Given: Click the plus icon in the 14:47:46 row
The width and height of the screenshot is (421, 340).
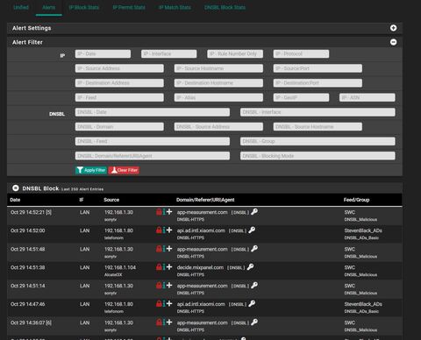Looking at the screenshot, I should coord(169,303).
